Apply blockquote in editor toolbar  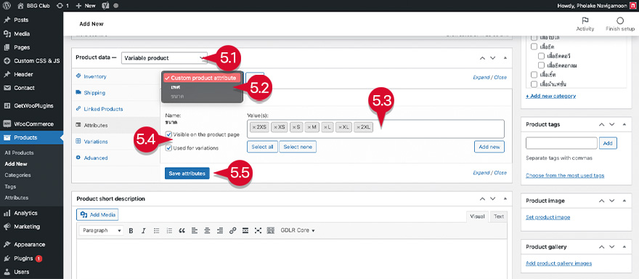pos(182,230)
